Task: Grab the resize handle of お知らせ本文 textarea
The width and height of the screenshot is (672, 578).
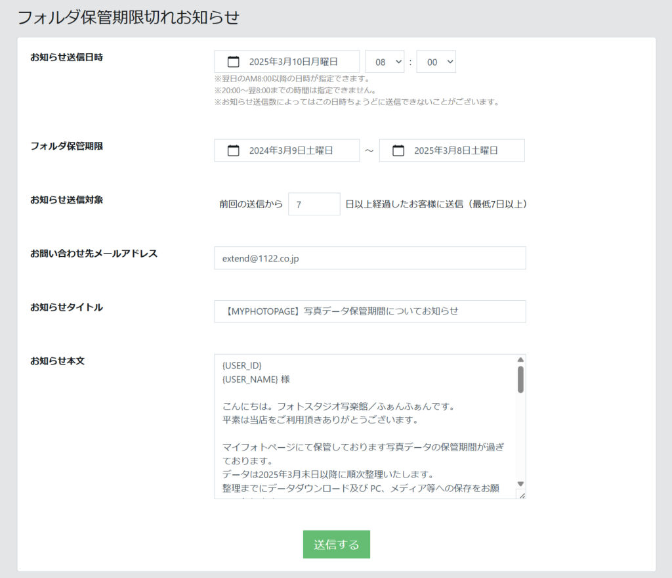Action: [522, 495]
